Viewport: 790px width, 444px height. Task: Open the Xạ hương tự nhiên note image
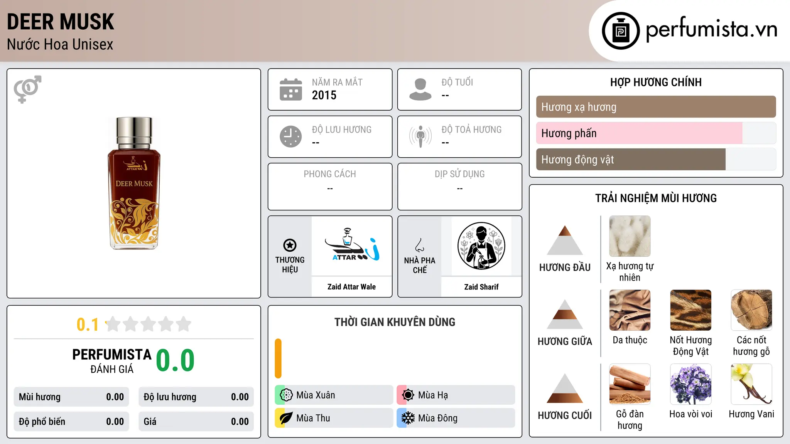pyautogui.click(x=630, y=236)
